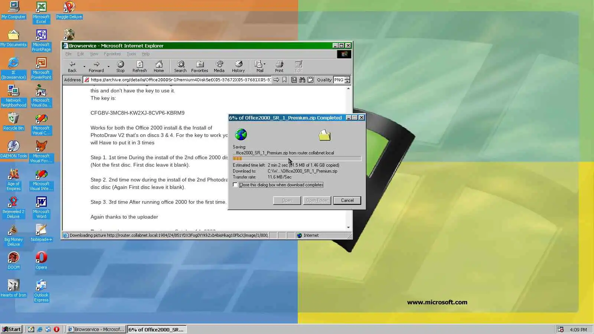Open the Help menu
Image resolution: width=594 pixels, height=334 pixels.
(146, 54)
